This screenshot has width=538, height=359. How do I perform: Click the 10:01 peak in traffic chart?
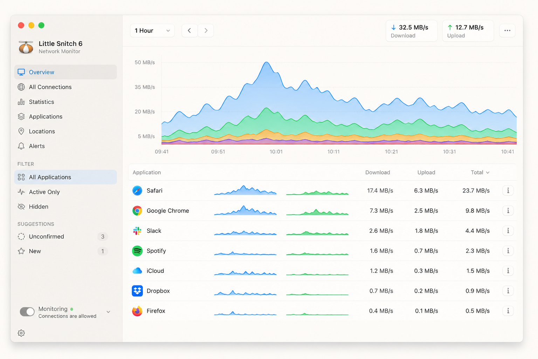pos(267,63)
